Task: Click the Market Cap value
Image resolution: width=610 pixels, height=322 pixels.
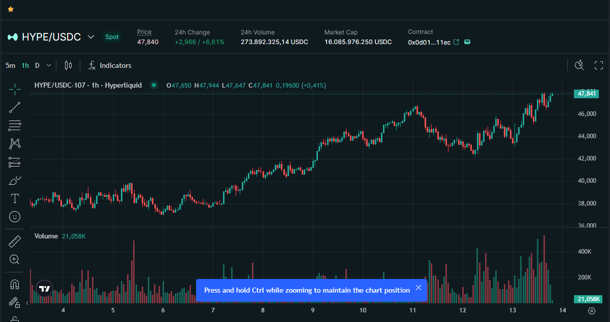Action: pos(358,42)
